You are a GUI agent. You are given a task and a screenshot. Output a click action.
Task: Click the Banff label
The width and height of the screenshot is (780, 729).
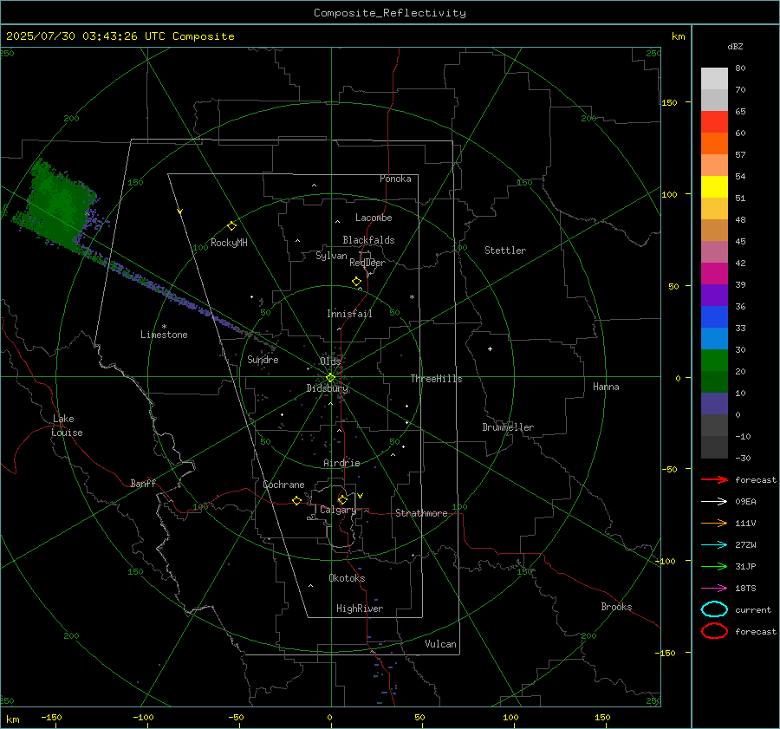pos(143,483)
